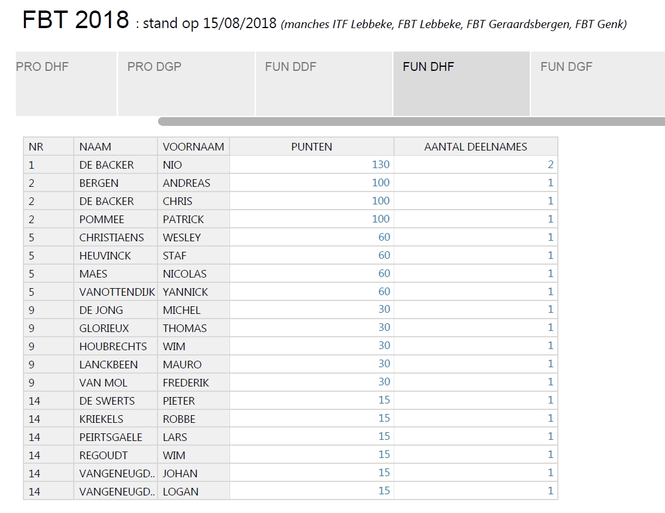Screen dimensions: 665x513
Task: Open the PRO DGP tab
Action: point(186,84)
